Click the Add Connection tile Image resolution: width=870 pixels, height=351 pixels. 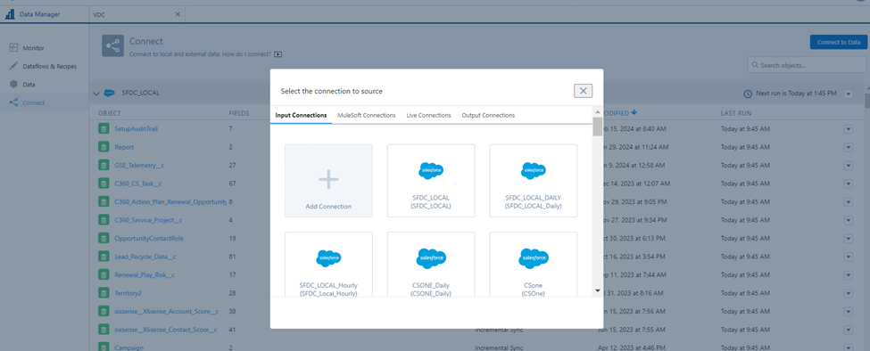(328, 181)
